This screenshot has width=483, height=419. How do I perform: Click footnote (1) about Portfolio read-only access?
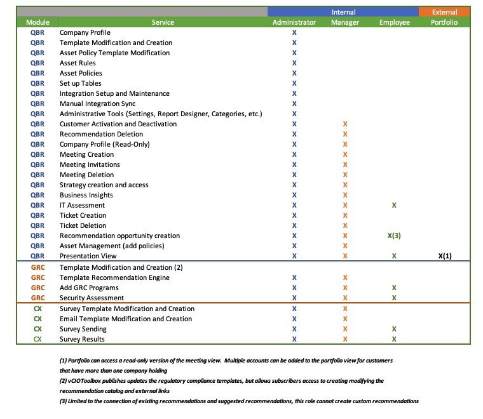pos(226,366)
